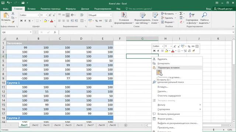
Task: Click the fx insert function icon
Action: pyautogui.click(x=55, y=32)
